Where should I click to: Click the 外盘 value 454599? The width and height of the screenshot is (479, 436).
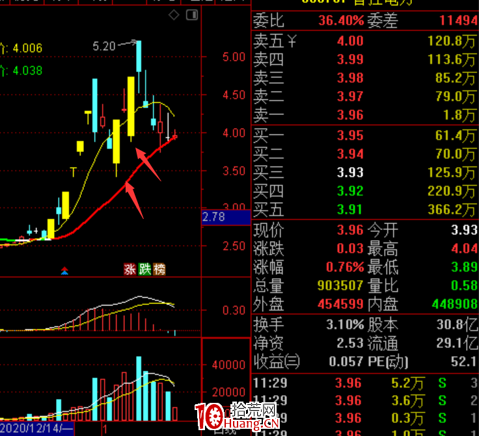(340, 304)
